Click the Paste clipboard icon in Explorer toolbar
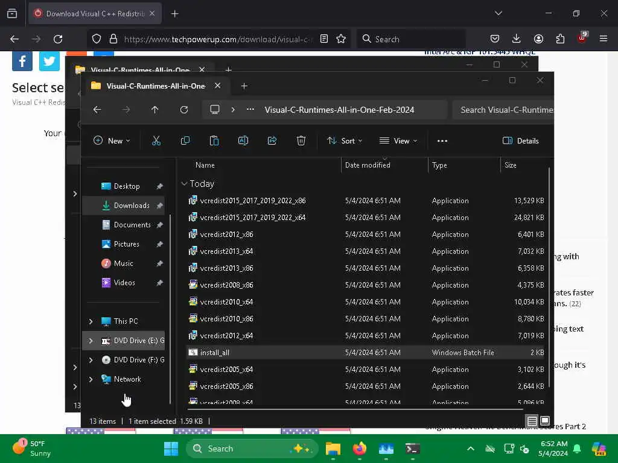 214,140
